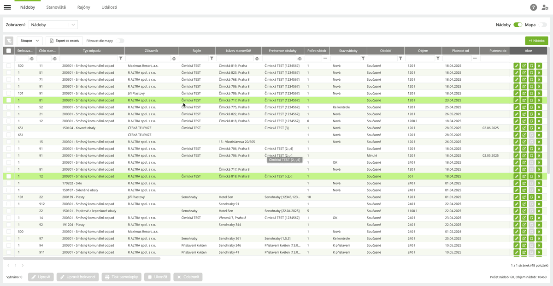Delete the Senohraby 41 row
Screen dimensions: 553x286
539,252
